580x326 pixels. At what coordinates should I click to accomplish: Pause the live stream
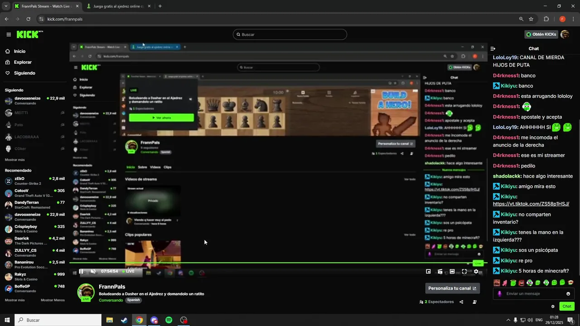point(81,272)
